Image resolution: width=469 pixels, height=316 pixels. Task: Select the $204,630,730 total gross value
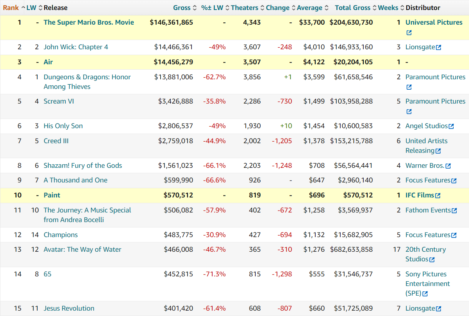tap(351, 22)
